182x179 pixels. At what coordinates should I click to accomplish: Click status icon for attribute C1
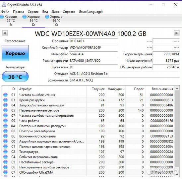click(5, 147)
